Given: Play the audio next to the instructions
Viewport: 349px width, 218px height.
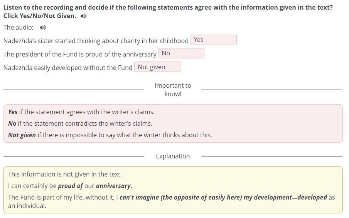Looking at the screenshot, I should coord(84,16).
